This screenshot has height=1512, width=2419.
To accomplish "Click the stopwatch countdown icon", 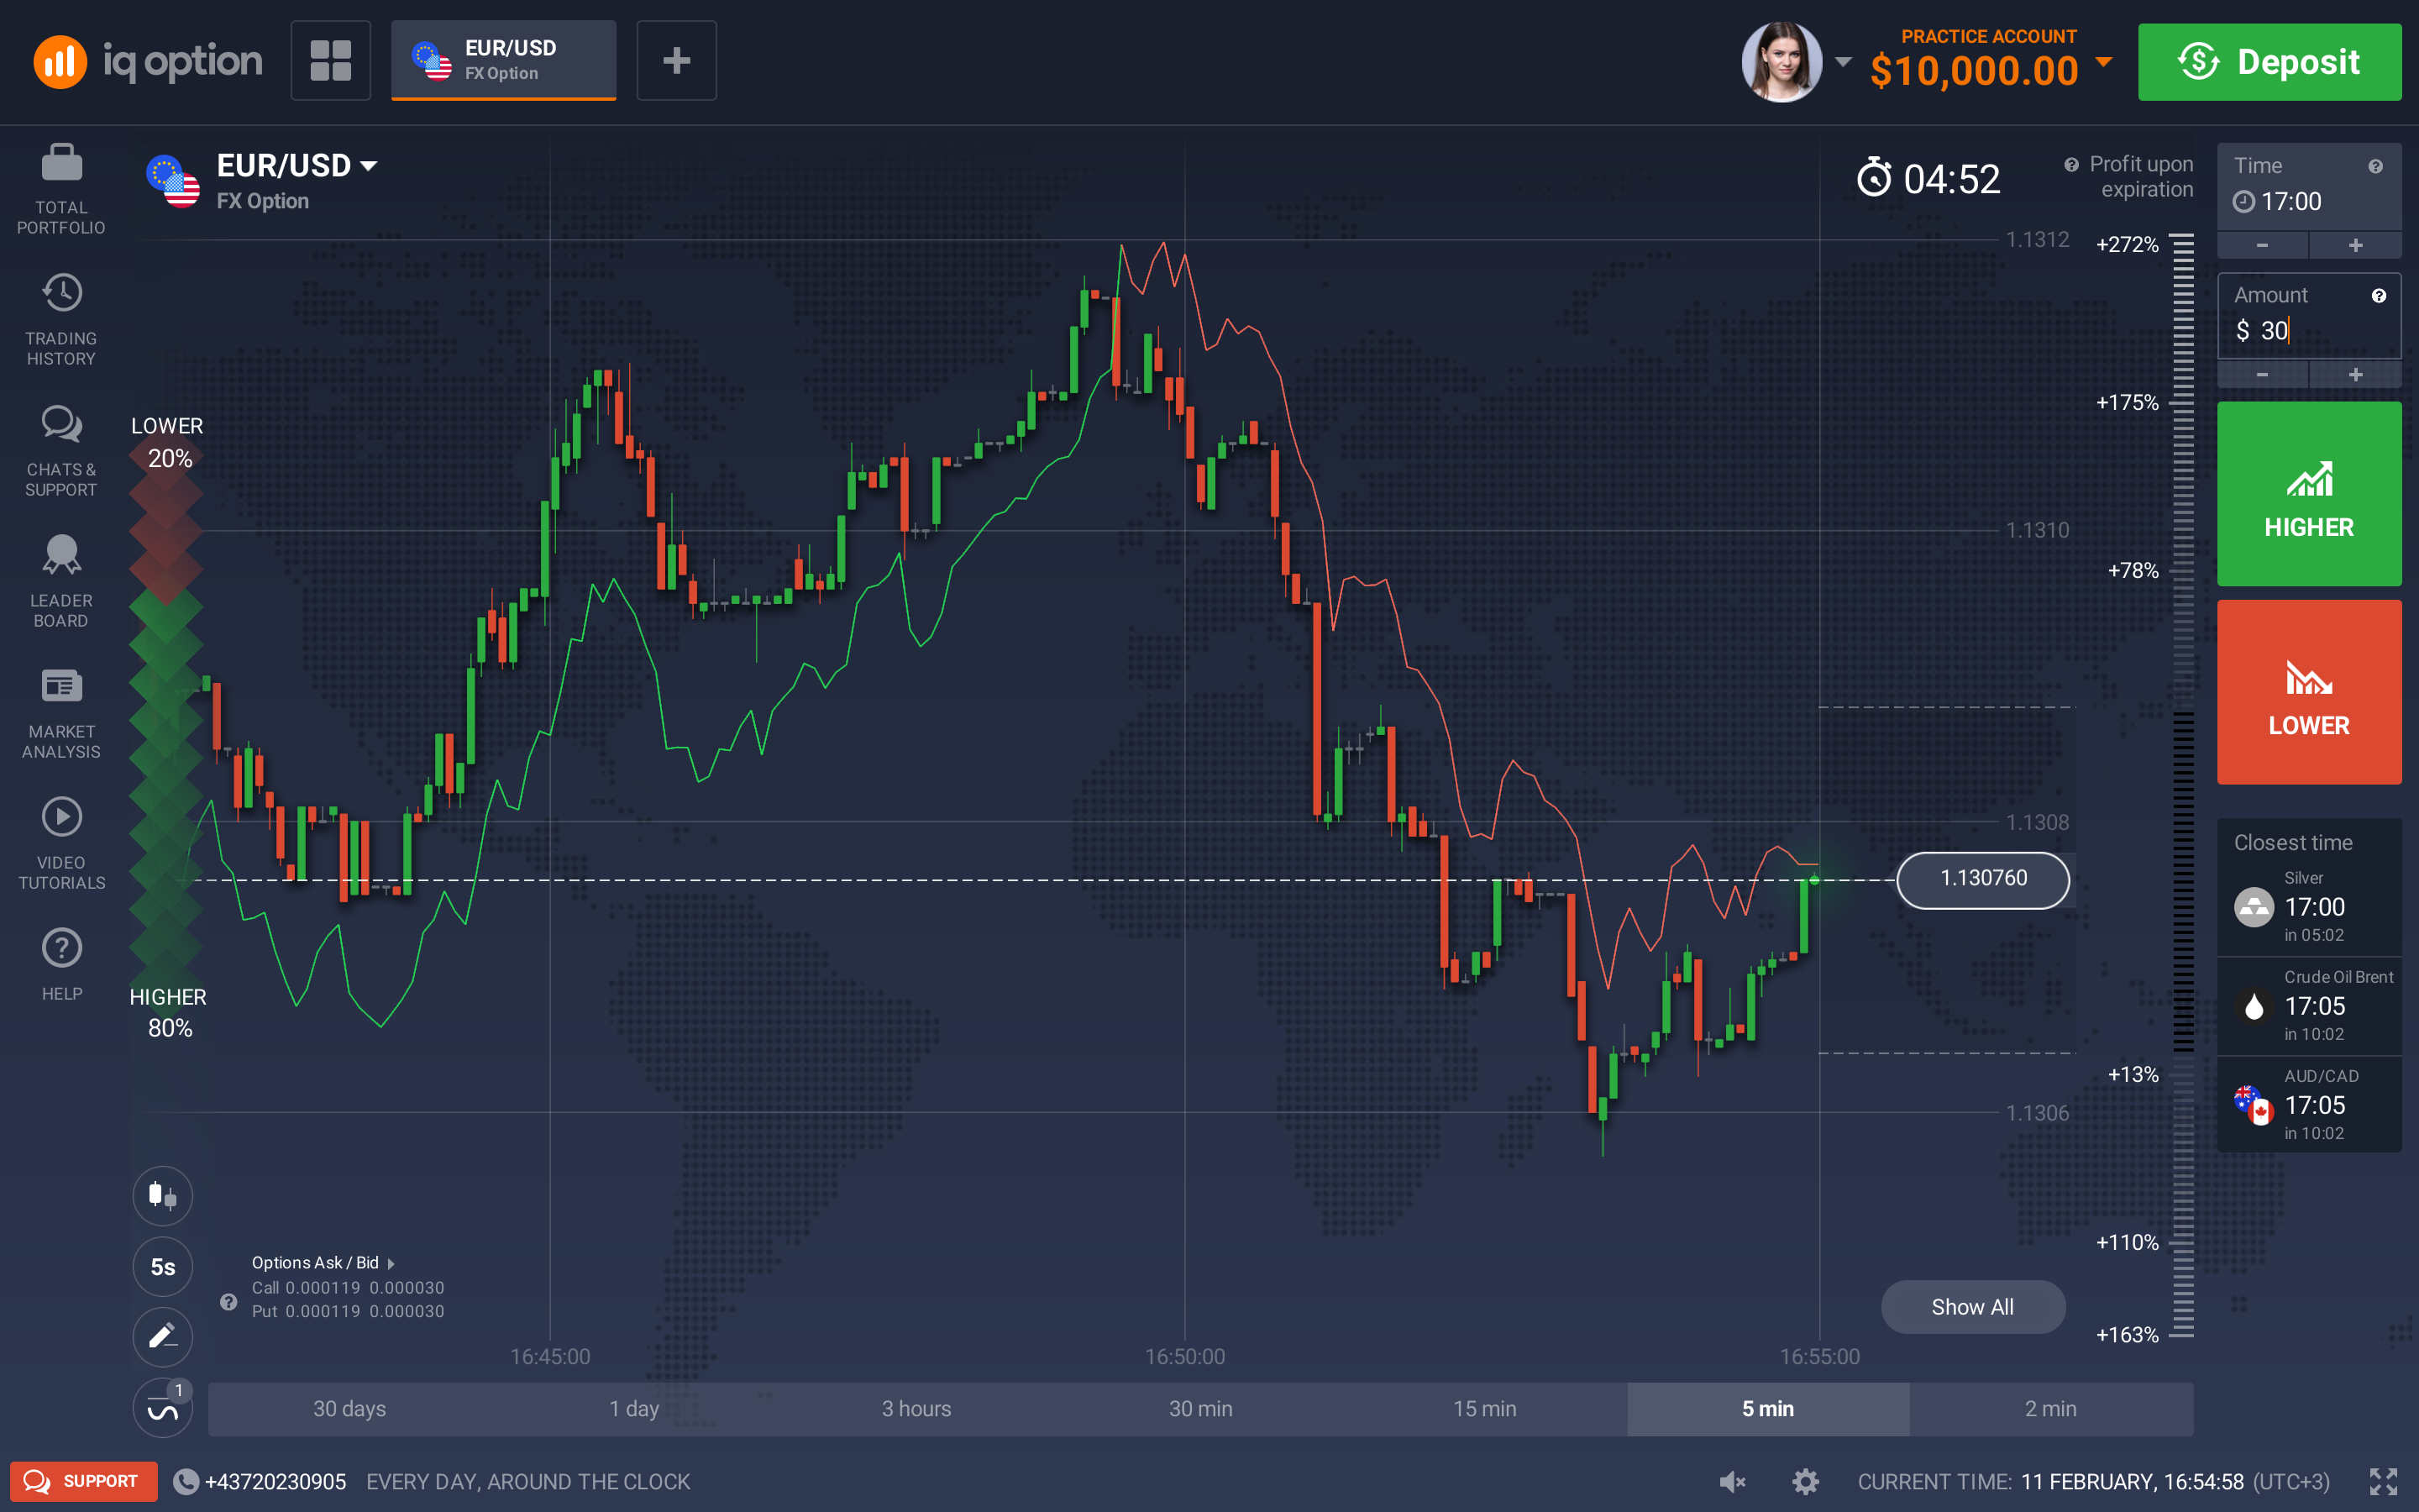I will tap(1874, 178).
